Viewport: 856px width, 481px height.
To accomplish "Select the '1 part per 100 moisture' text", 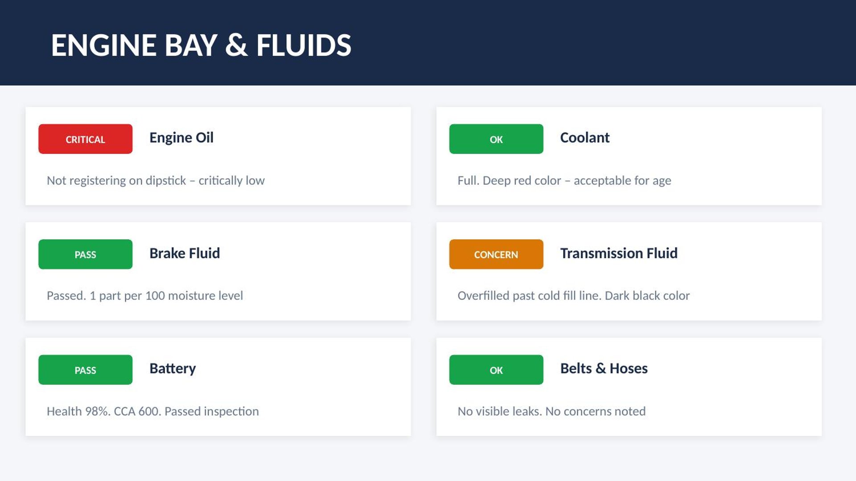I will [x=145, y=296].
